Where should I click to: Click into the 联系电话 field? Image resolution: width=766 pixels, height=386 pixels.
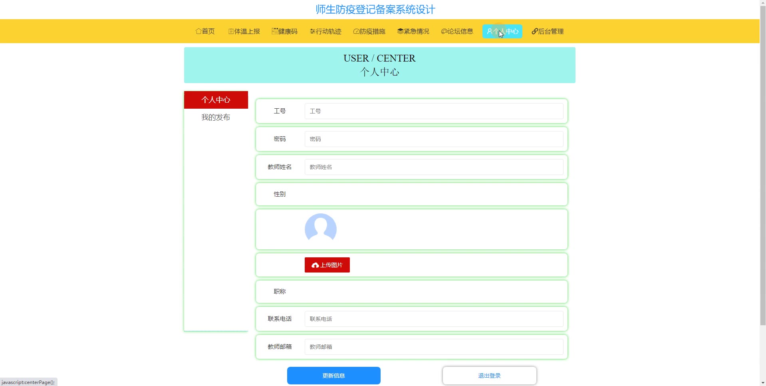click(434, 319)
